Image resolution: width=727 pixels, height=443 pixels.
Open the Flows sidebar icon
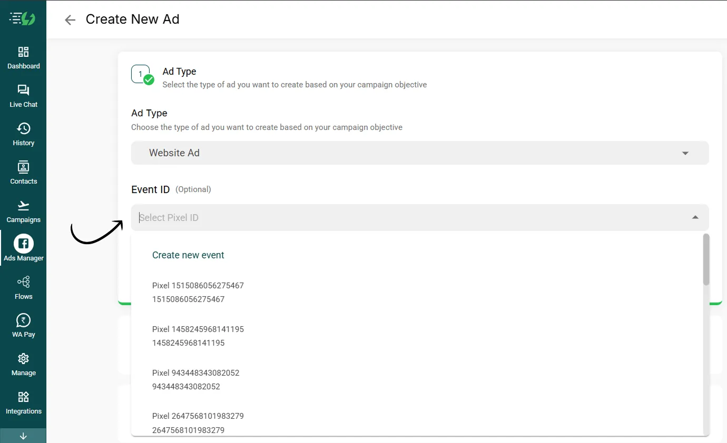point(23,283)
